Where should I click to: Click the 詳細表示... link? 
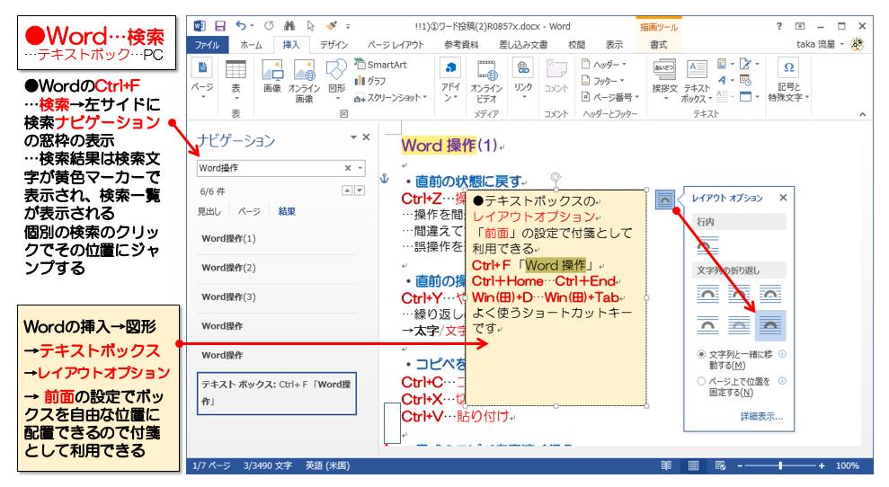(x=761, y=417)
